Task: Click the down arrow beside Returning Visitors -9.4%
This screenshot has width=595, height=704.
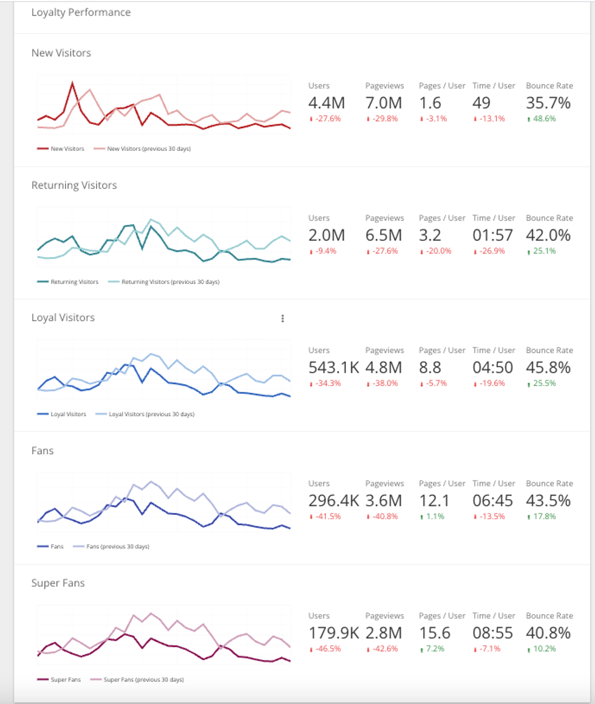Action: (311, 252)
